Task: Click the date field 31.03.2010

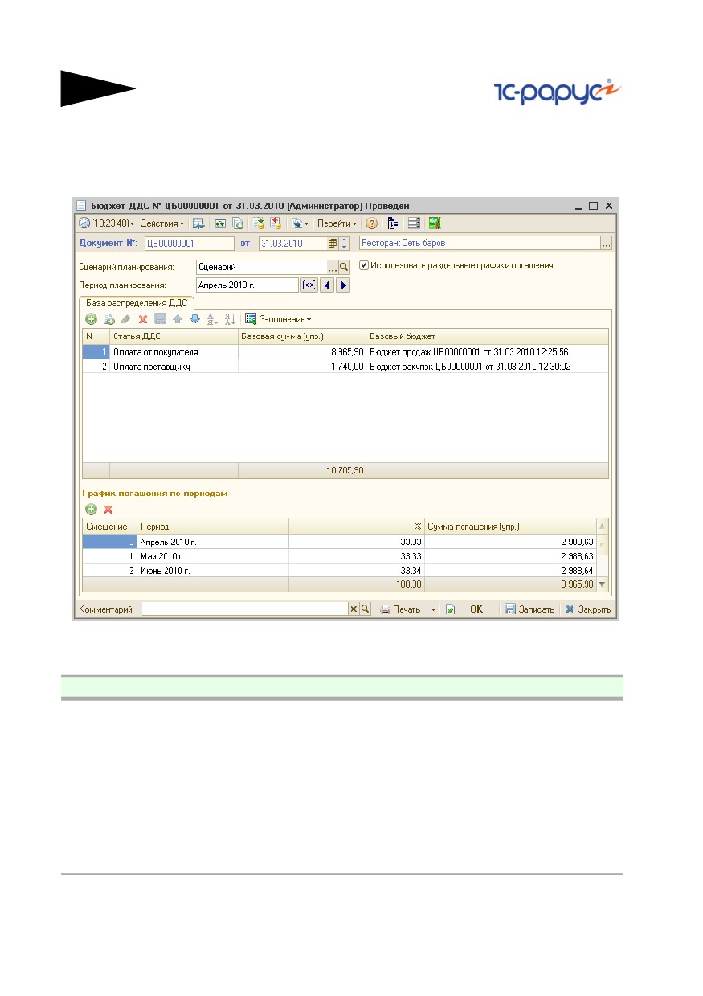Action: pos(292,243)
